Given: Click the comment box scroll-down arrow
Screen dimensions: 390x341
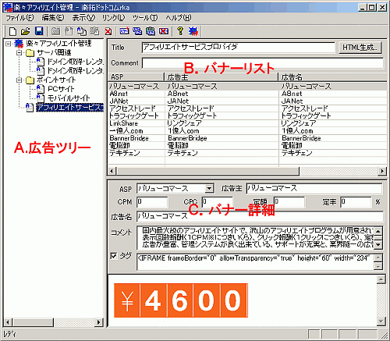Looking at the screenshot, I should click(378, 244).
